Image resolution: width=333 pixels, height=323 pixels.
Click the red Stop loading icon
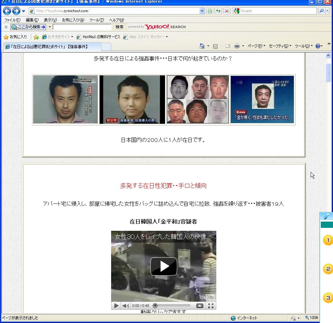(227, 11)
